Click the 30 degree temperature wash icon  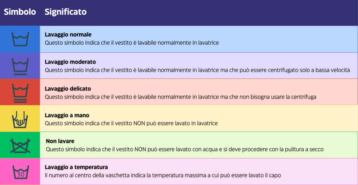[x=20, y=172]
